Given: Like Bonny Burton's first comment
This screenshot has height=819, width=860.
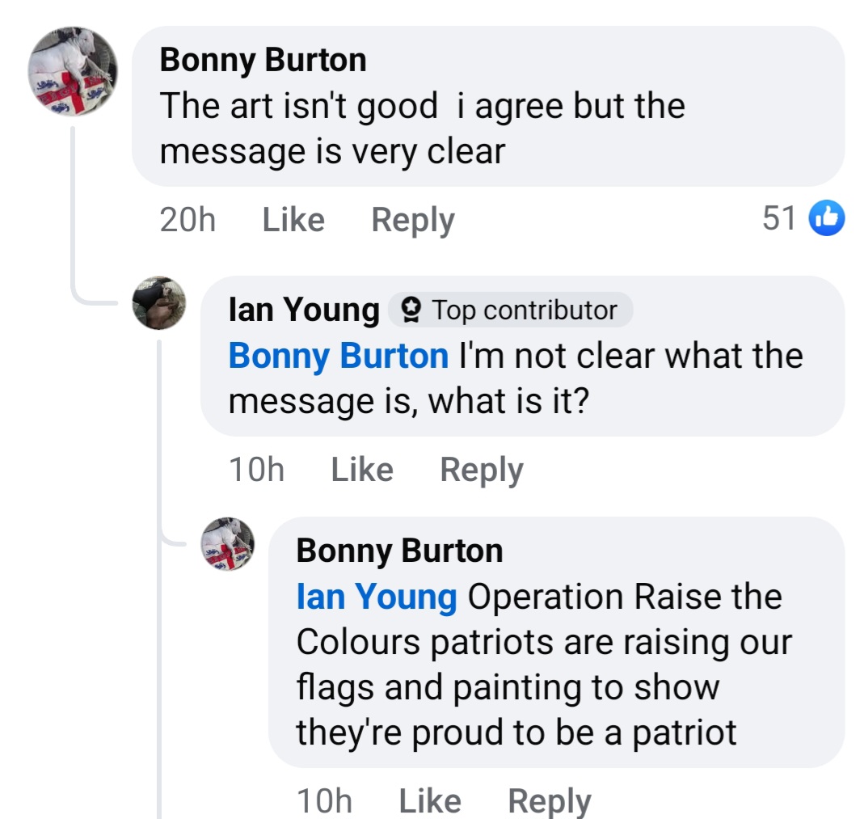Looking at the screenshot, I should [291, 219].
